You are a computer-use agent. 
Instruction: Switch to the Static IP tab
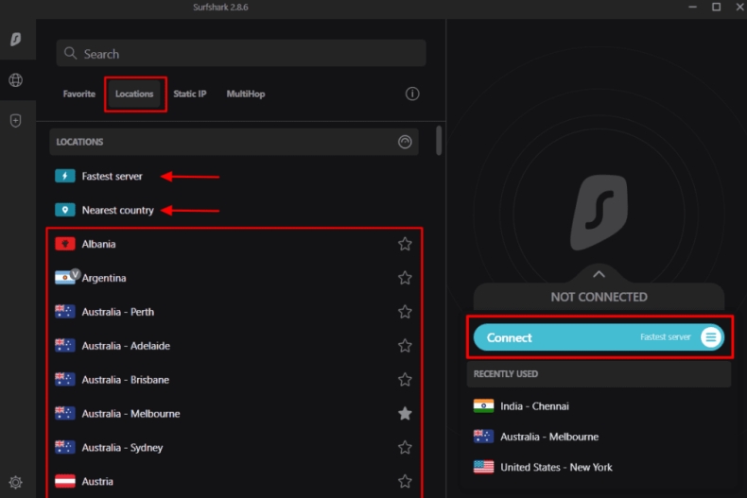(189, 94)
